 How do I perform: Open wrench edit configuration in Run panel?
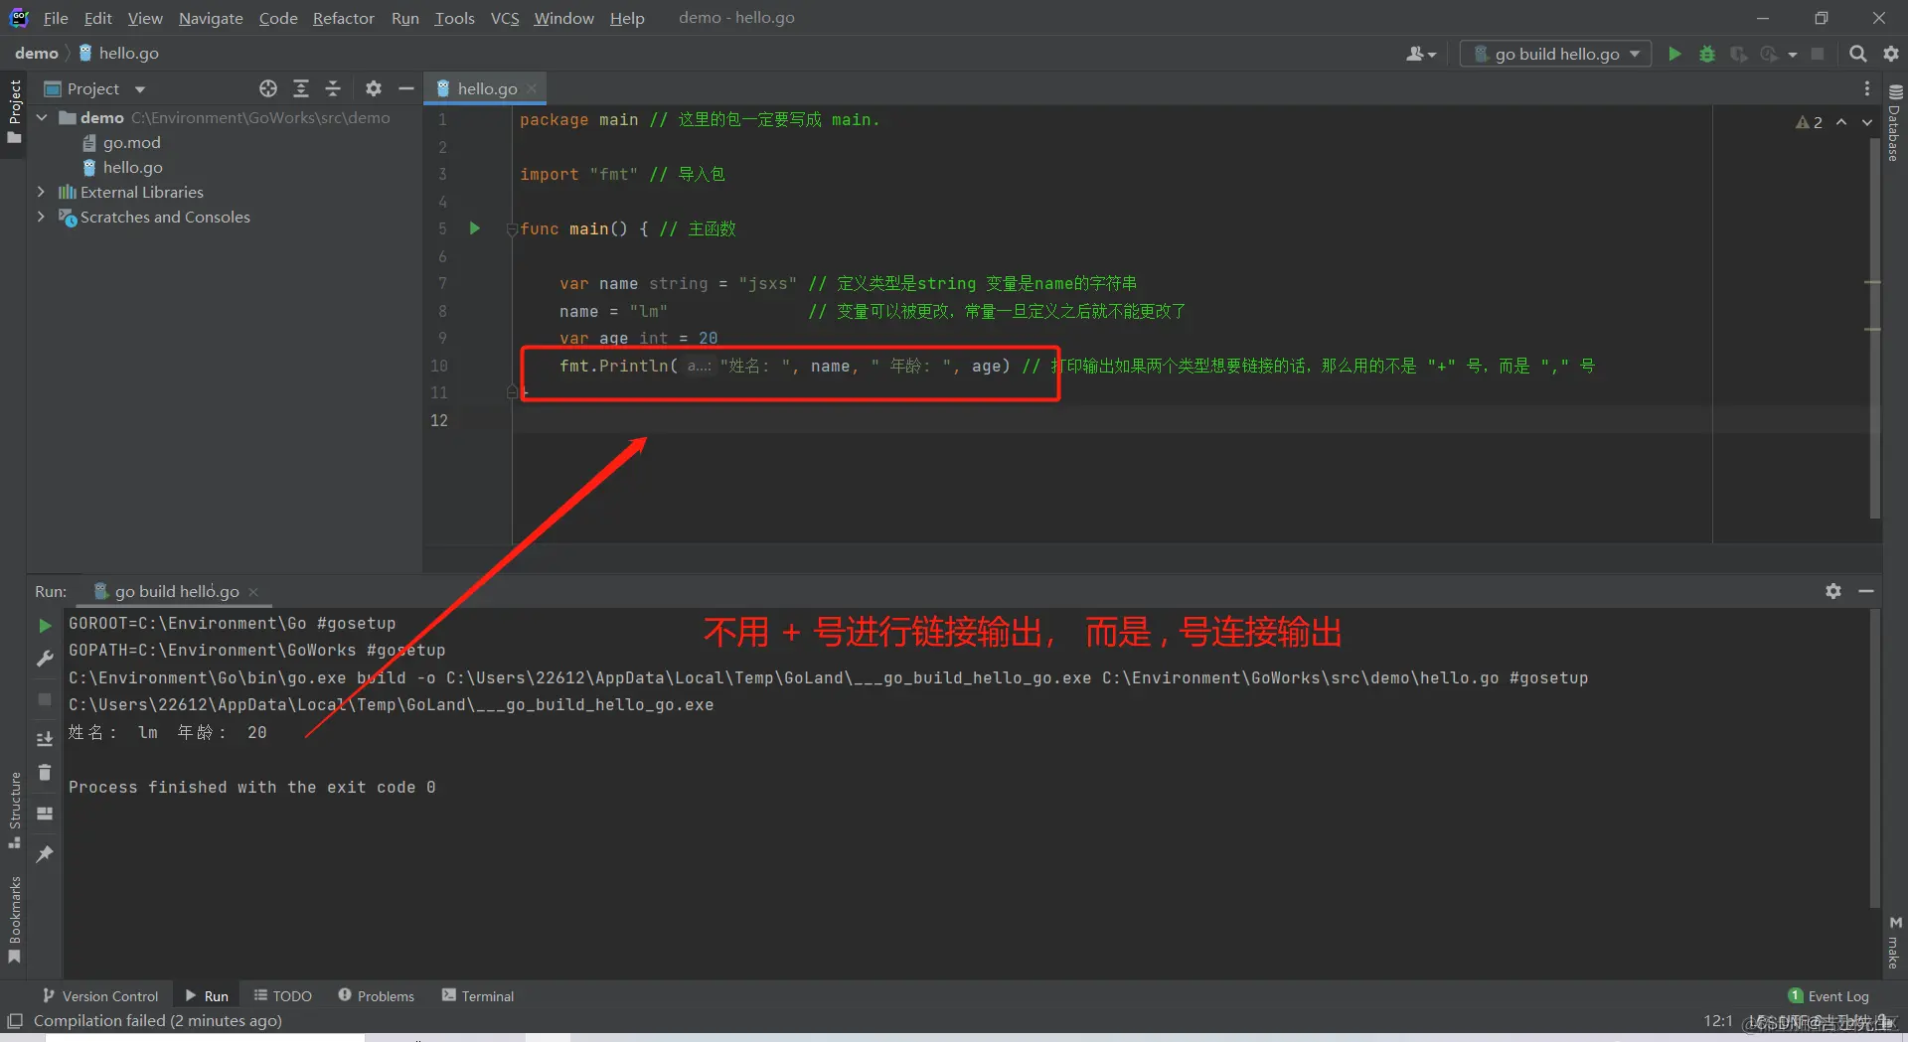pos(45,659)
